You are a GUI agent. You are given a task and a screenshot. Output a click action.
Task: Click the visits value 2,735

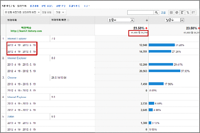pos(144,104)
